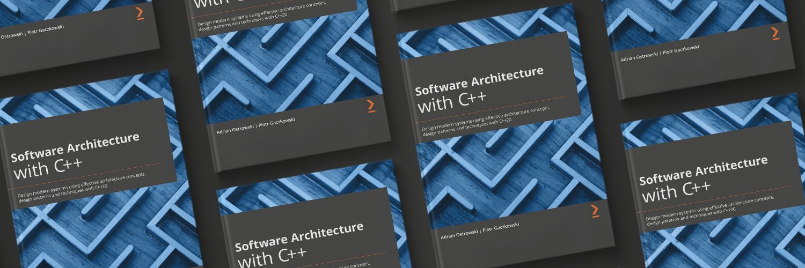Click the Packt logo on the book whose author line starts with 'Ostrowski'

[x=140, y=13]
